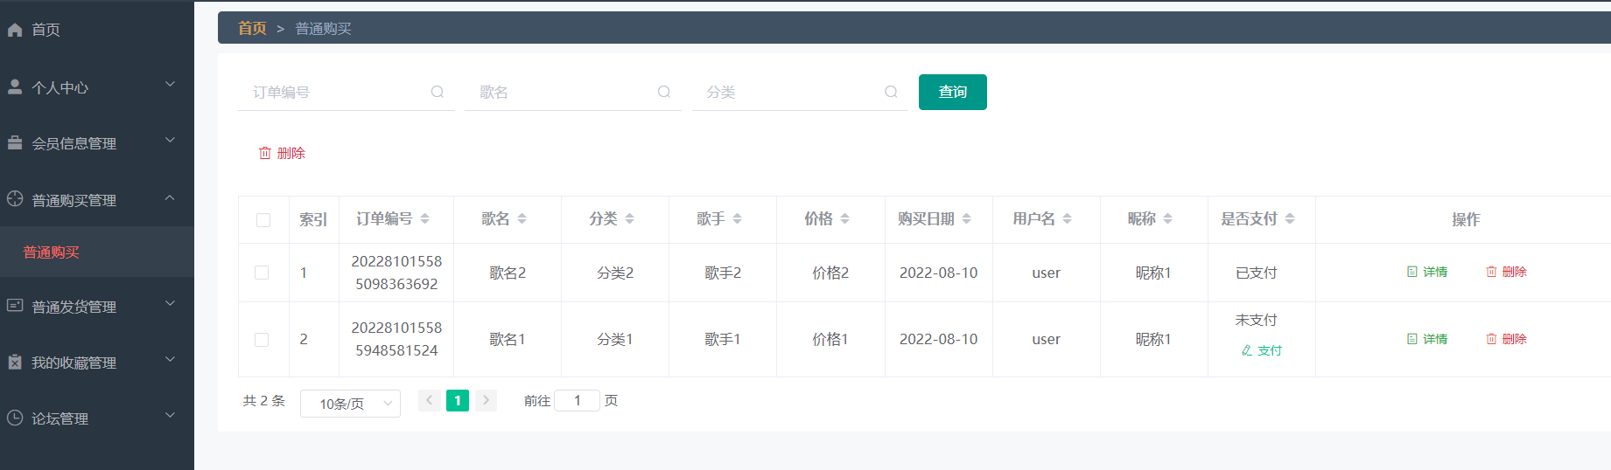
Task: Open 详情 for 歌名2 row
Action: [1427, 272]
